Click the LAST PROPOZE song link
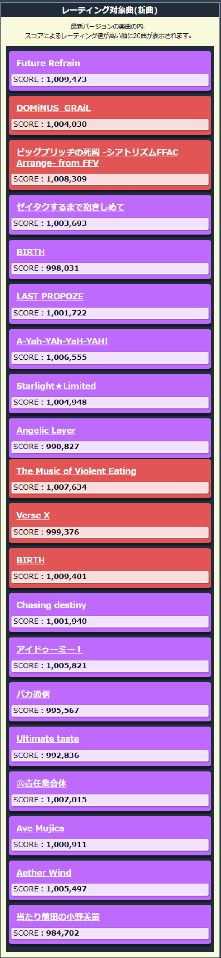The image size is (221, 958). (x=50, y=296)
